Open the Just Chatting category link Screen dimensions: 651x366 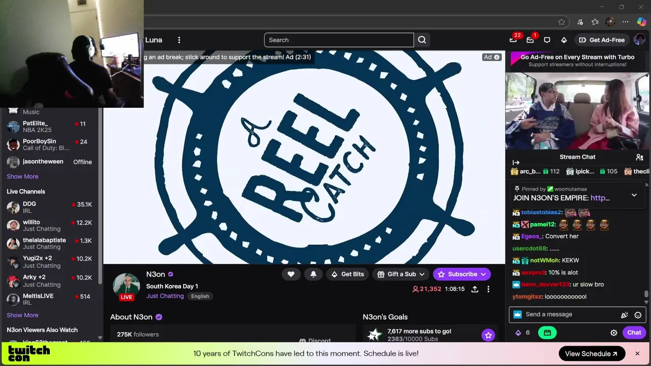(165, 296)
